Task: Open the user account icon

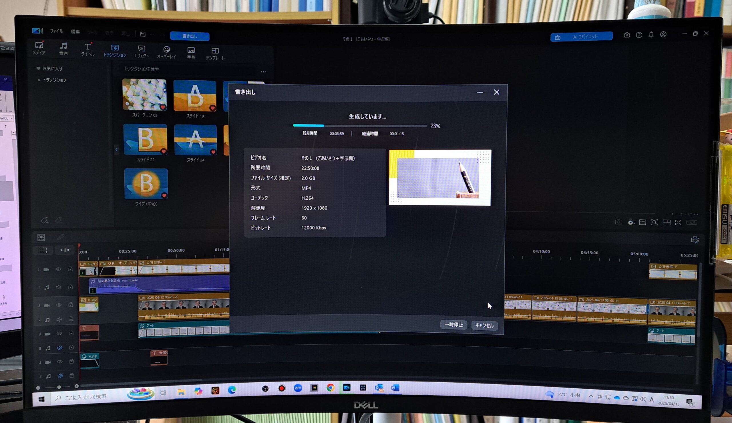Action: [663, 34]
